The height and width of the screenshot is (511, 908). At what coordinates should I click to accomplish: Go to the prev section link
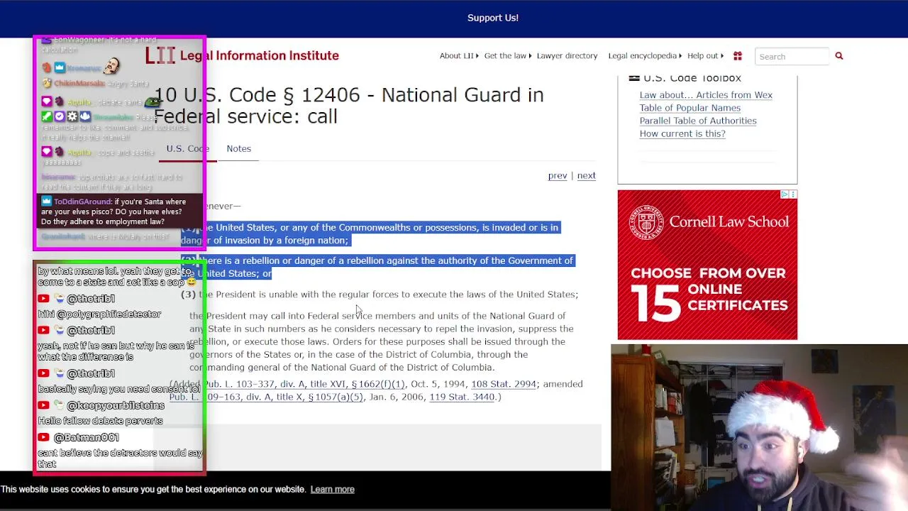(x=558, y=175)
